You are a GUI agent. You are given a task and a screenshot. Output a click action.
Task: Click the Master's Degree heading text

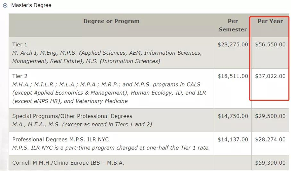coord(31,5)
